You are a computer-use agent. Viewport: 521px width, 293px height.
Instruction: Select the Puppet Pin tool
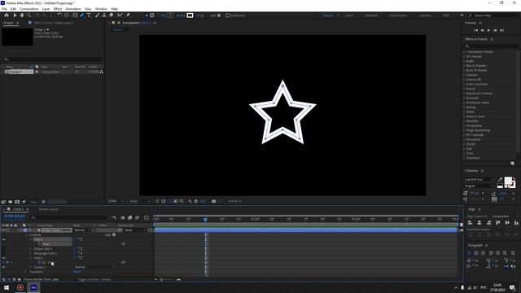click(x=128, y=15)
